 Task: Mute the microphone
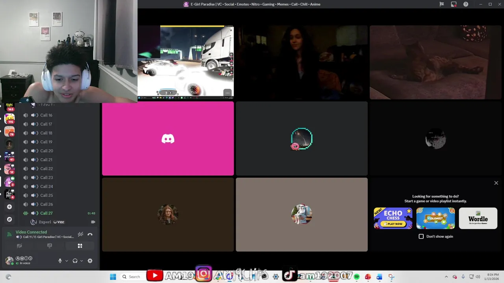[60, 261]
